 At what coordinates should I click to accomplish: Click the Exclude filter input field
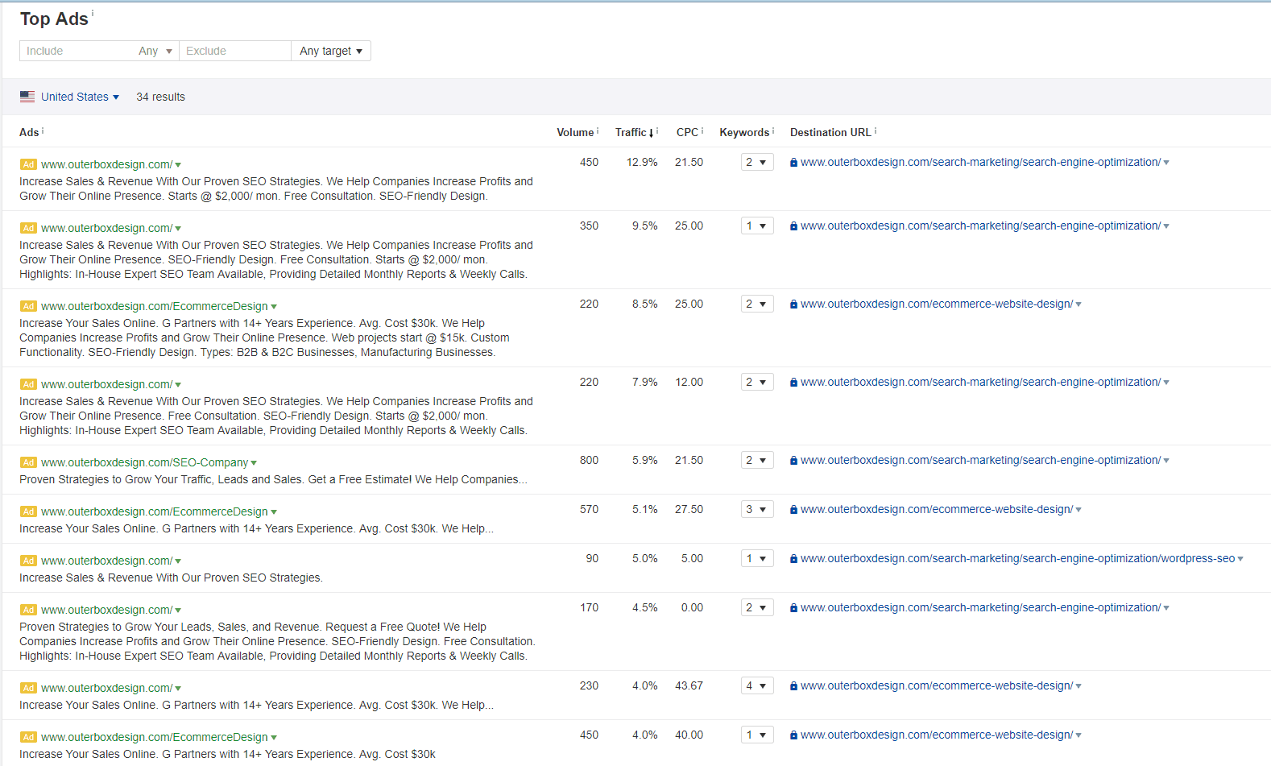point(235,51)
